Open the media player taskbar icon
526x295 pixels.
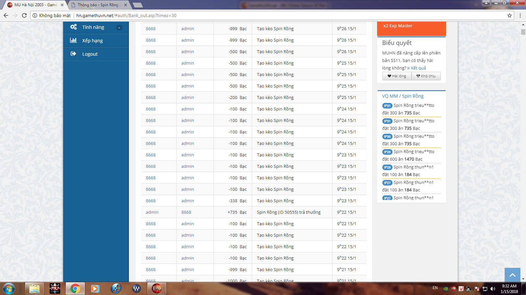95,288
